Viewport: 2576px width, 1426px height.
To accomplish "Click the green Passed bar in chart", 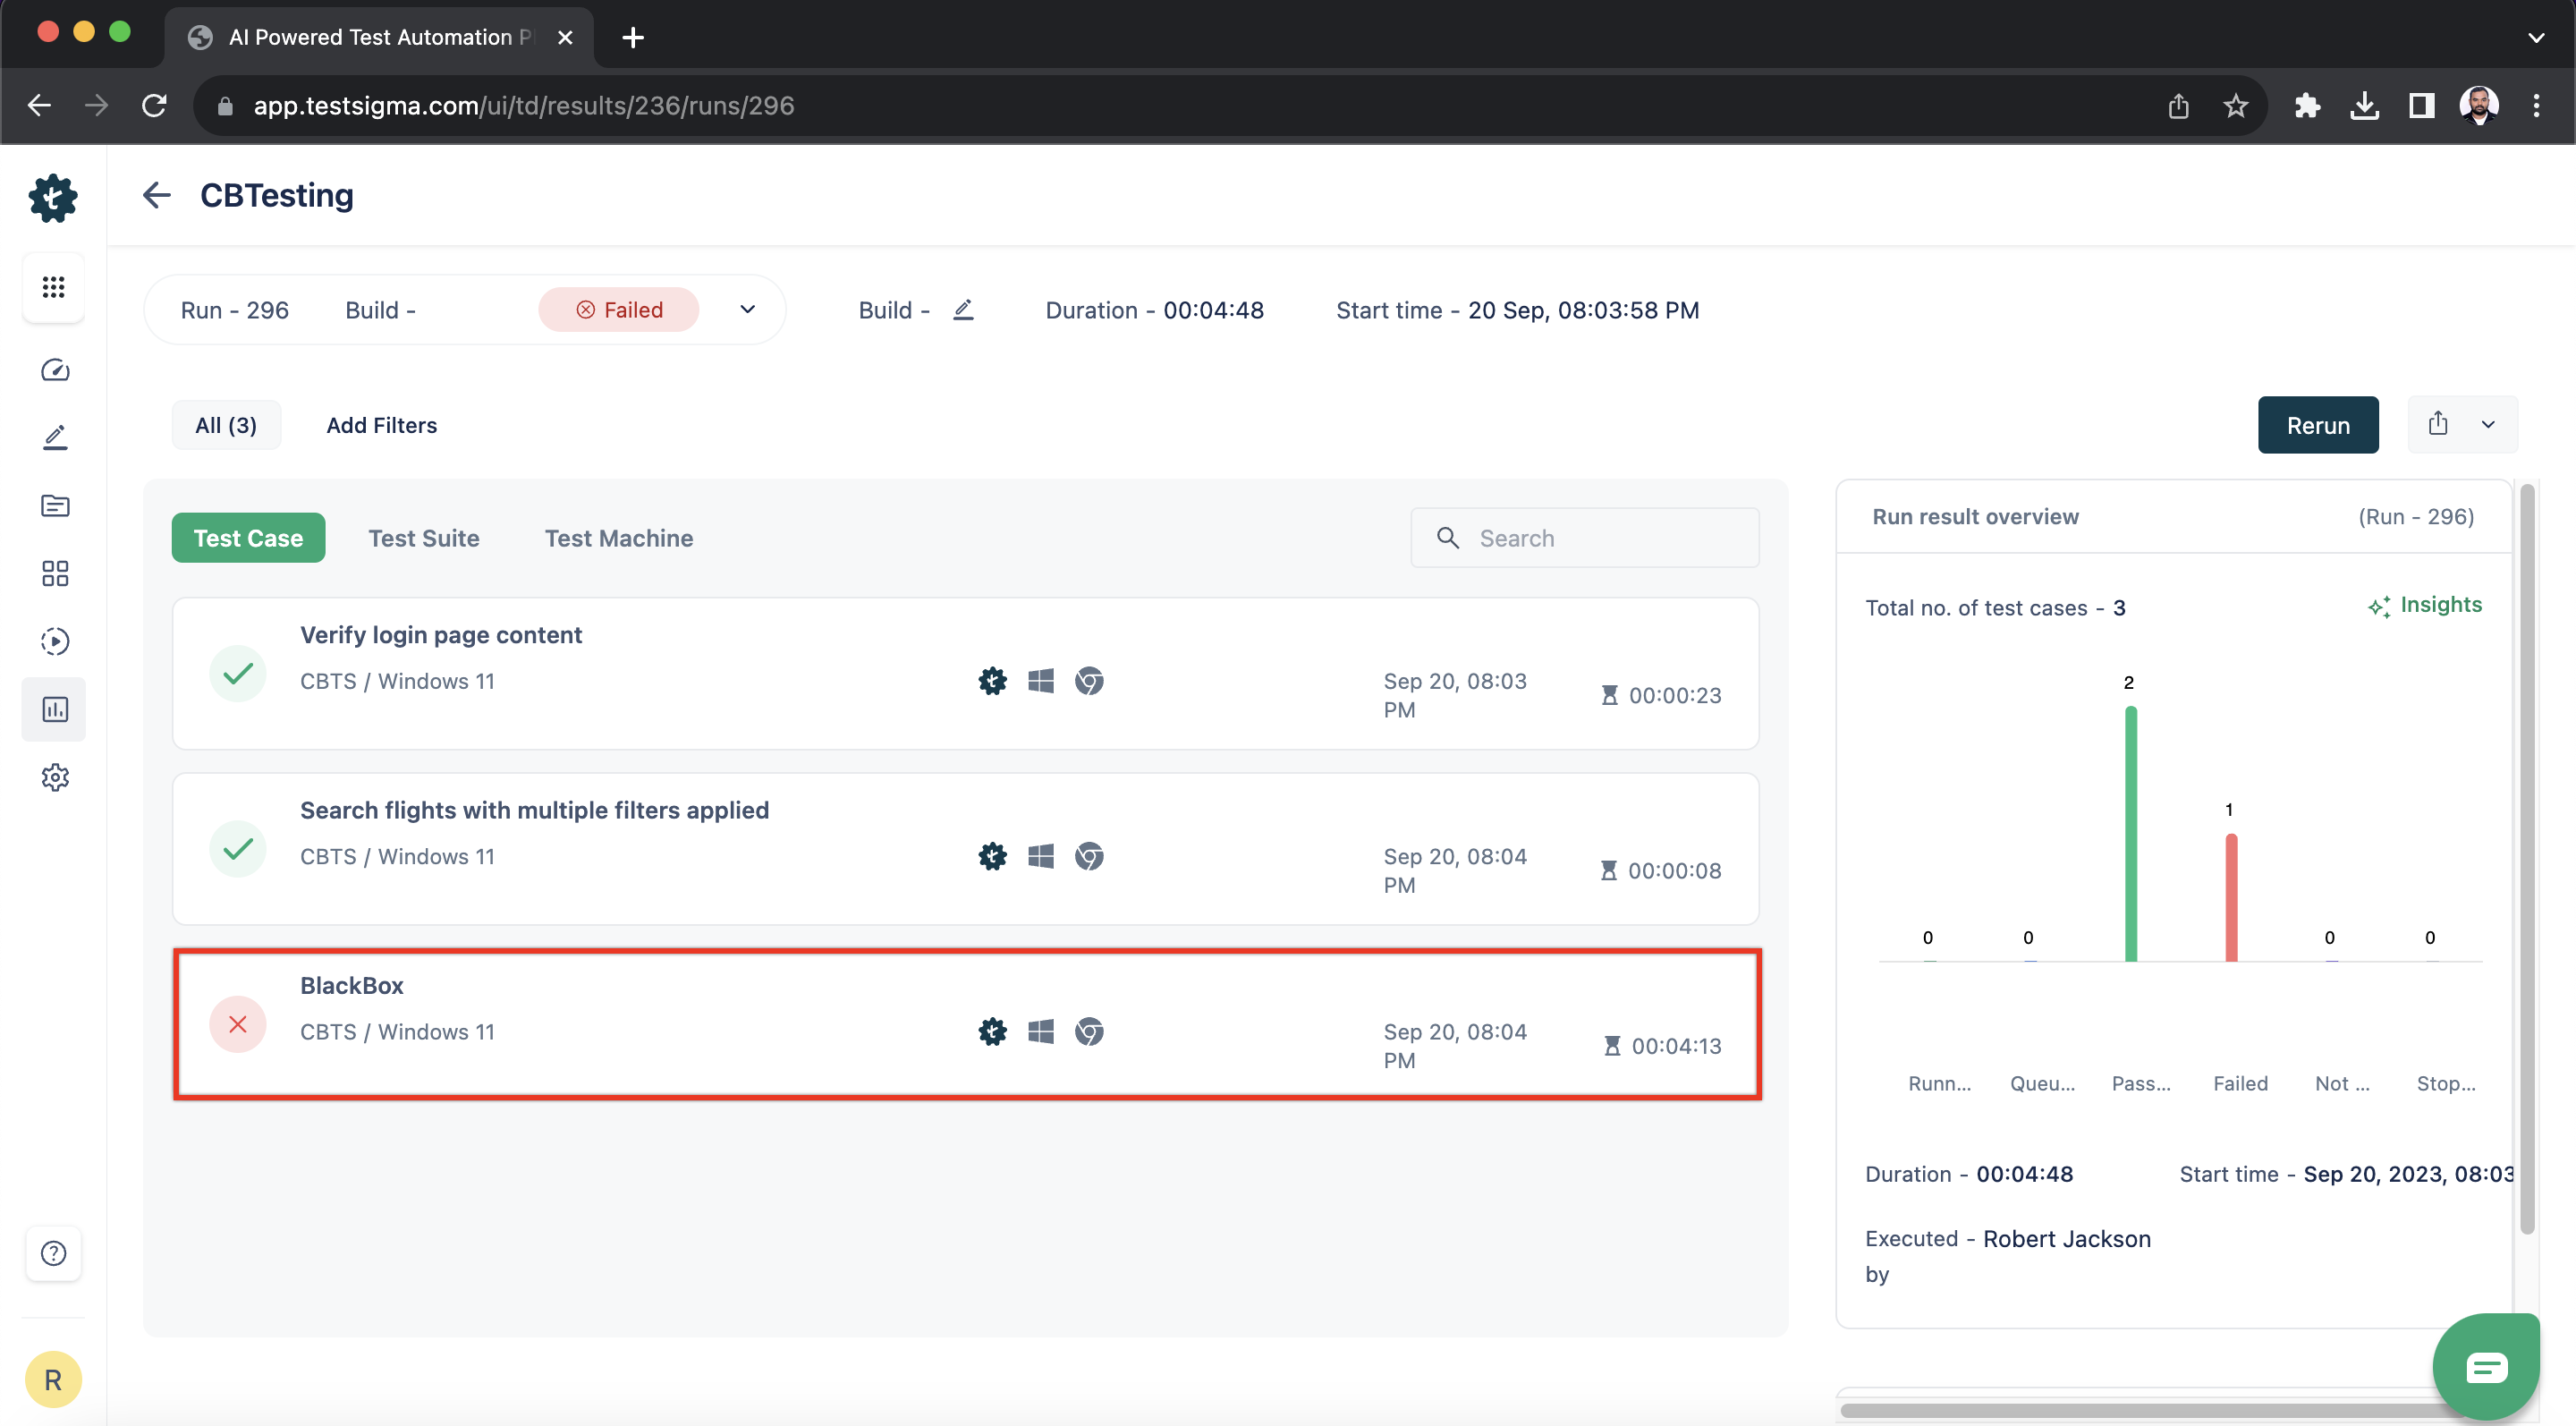I will pos(2131,834).
